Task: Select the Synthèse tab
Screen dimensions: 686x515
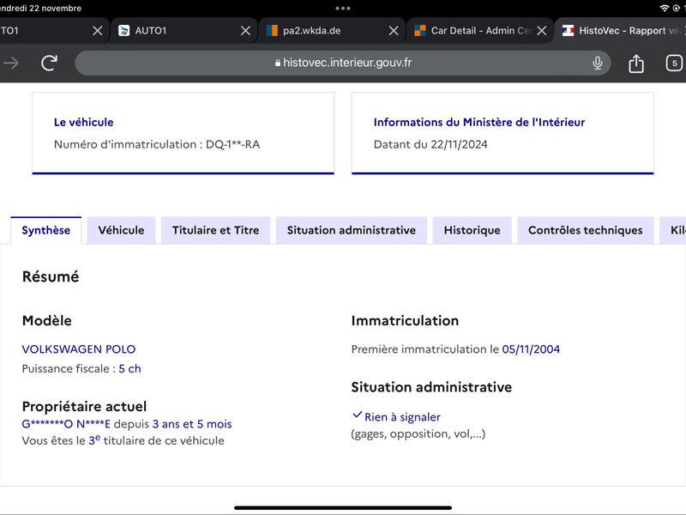Action: pyautogui.click(x=46, y=230)
